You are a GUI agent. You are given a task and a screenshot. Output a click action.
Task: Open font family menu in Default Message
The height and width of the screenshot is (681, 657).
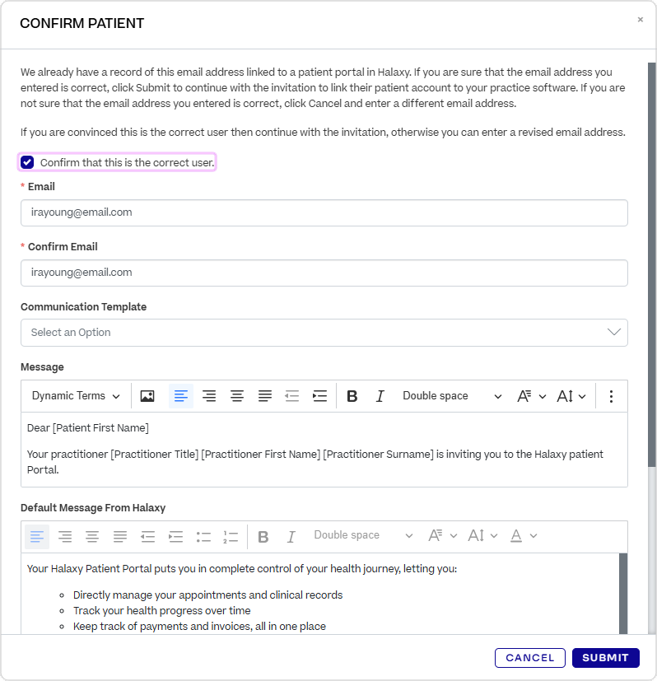click(442, 535)
